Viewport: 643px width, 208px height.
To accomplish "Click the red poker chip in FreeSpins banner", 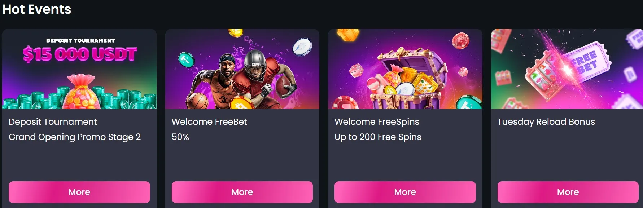I will point(461,40).
